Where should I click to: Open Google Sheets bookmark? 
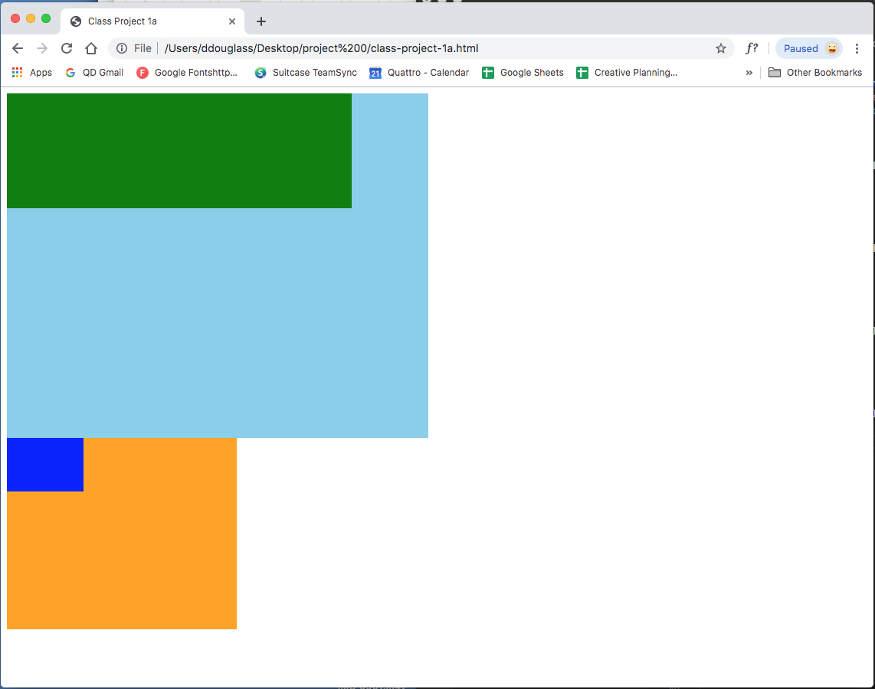tap(523, 73)
